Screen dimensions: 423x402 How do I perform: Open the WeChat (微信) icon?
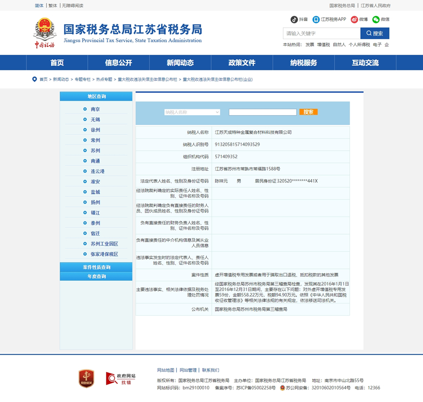(x=376, y=20)
